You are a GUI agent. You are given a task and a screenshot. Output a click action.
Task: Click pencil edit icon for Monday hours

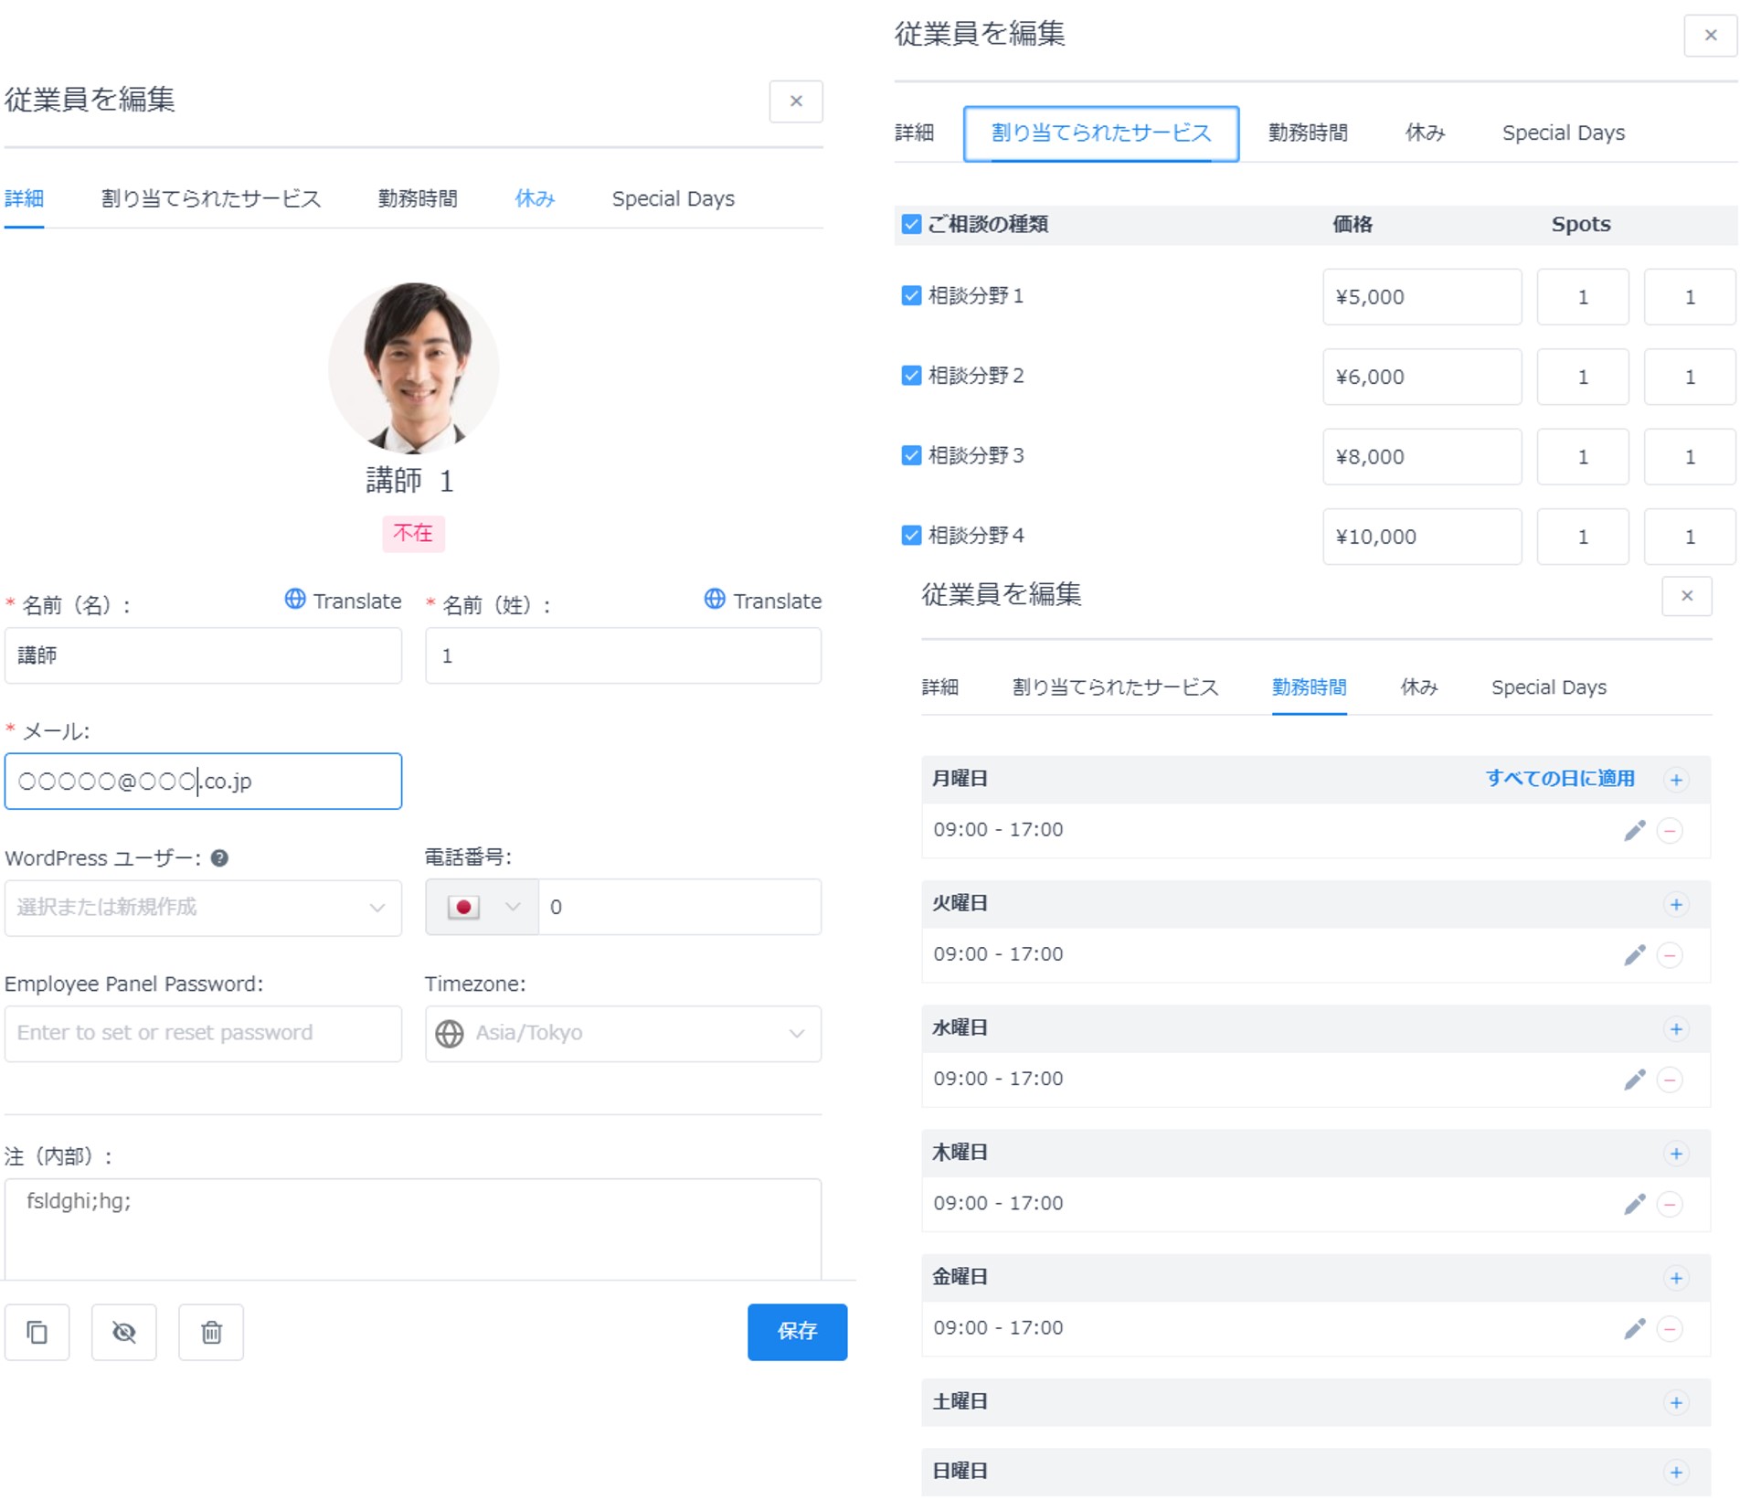click(x=1634, y=830)
